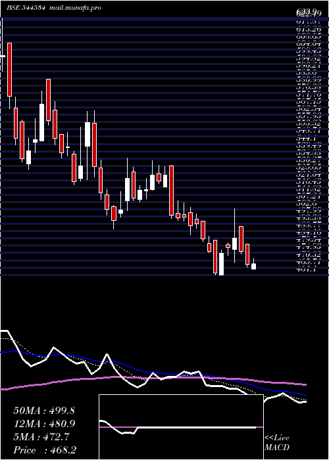Click the "mail.munafa.pro" header text
The width and height of the screenshot is (329, 460).
(74, 8)
